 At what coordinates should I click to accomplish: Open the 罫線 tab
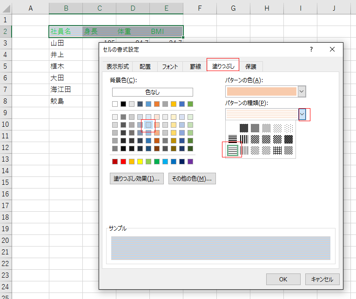coord(195,66)
